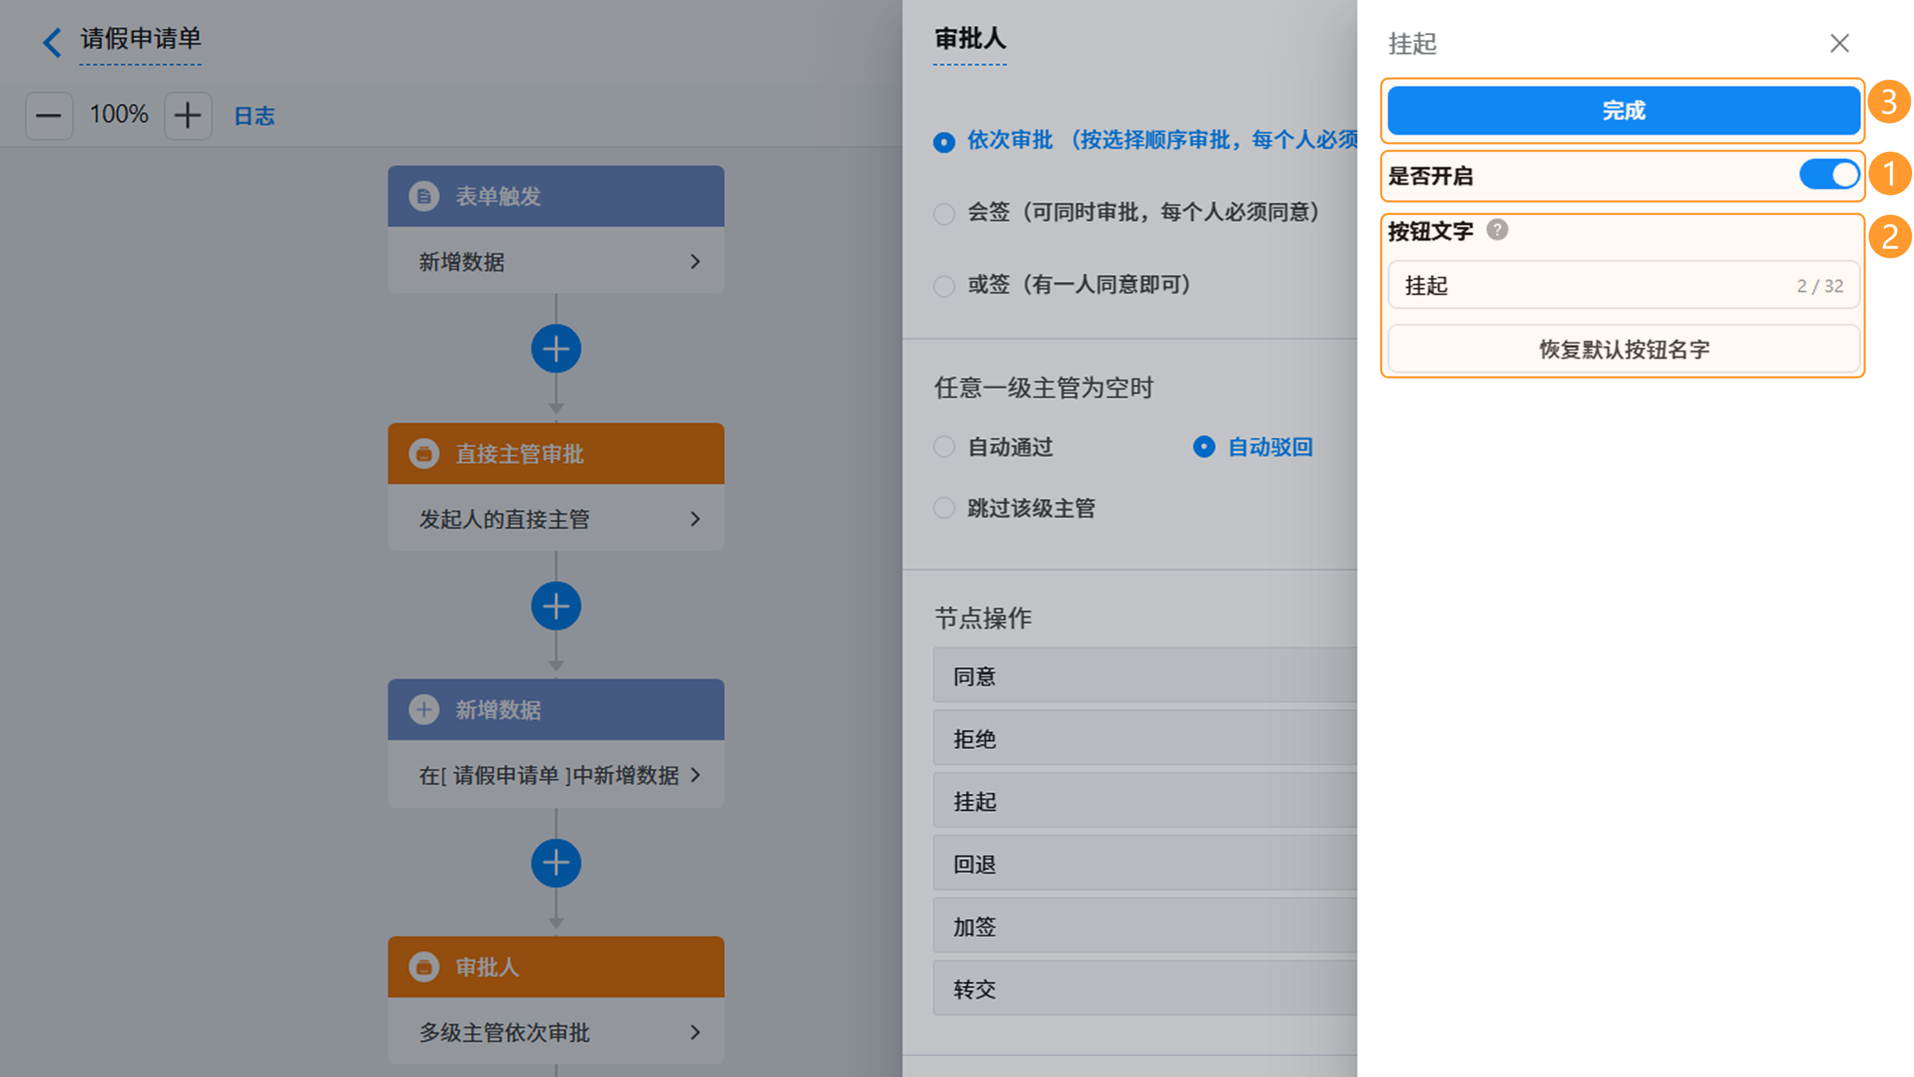1914x1077 pixels.
Task: Expand the 新增数据 row under 表单触发
Action: tap(556, 261)
